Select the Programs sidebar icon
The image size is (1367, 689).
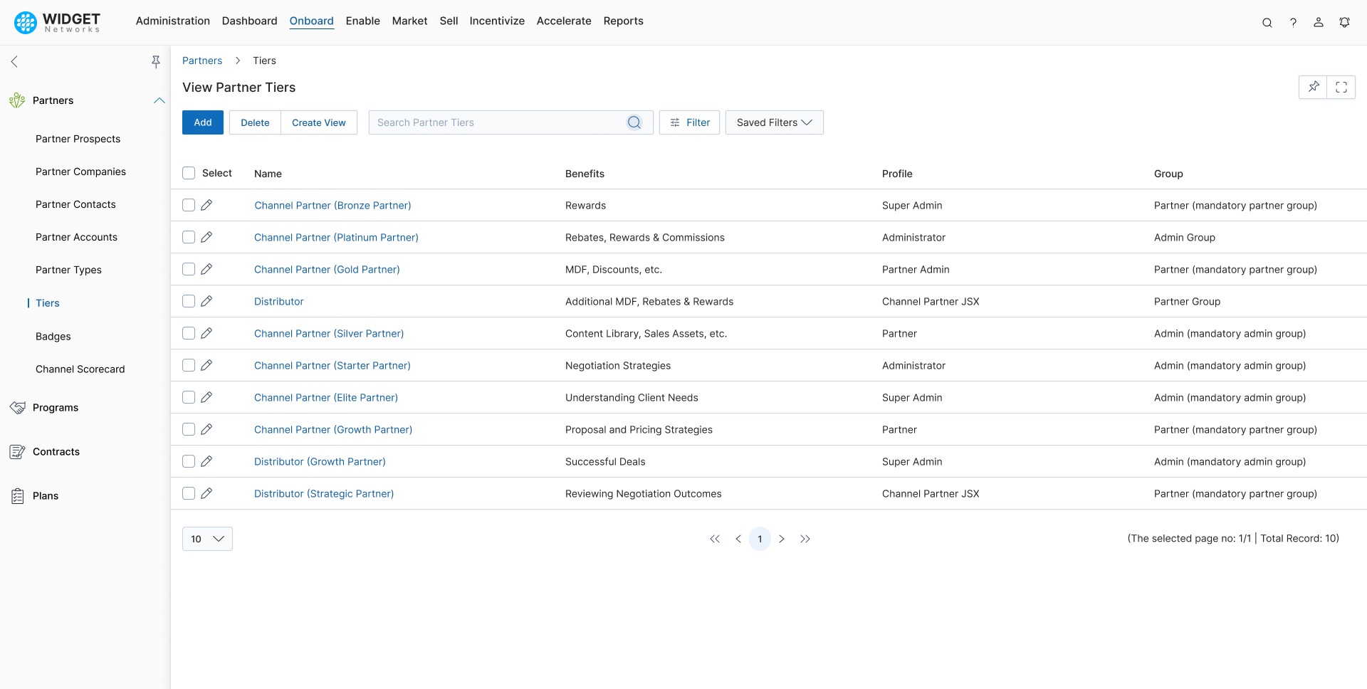point(16,407)
